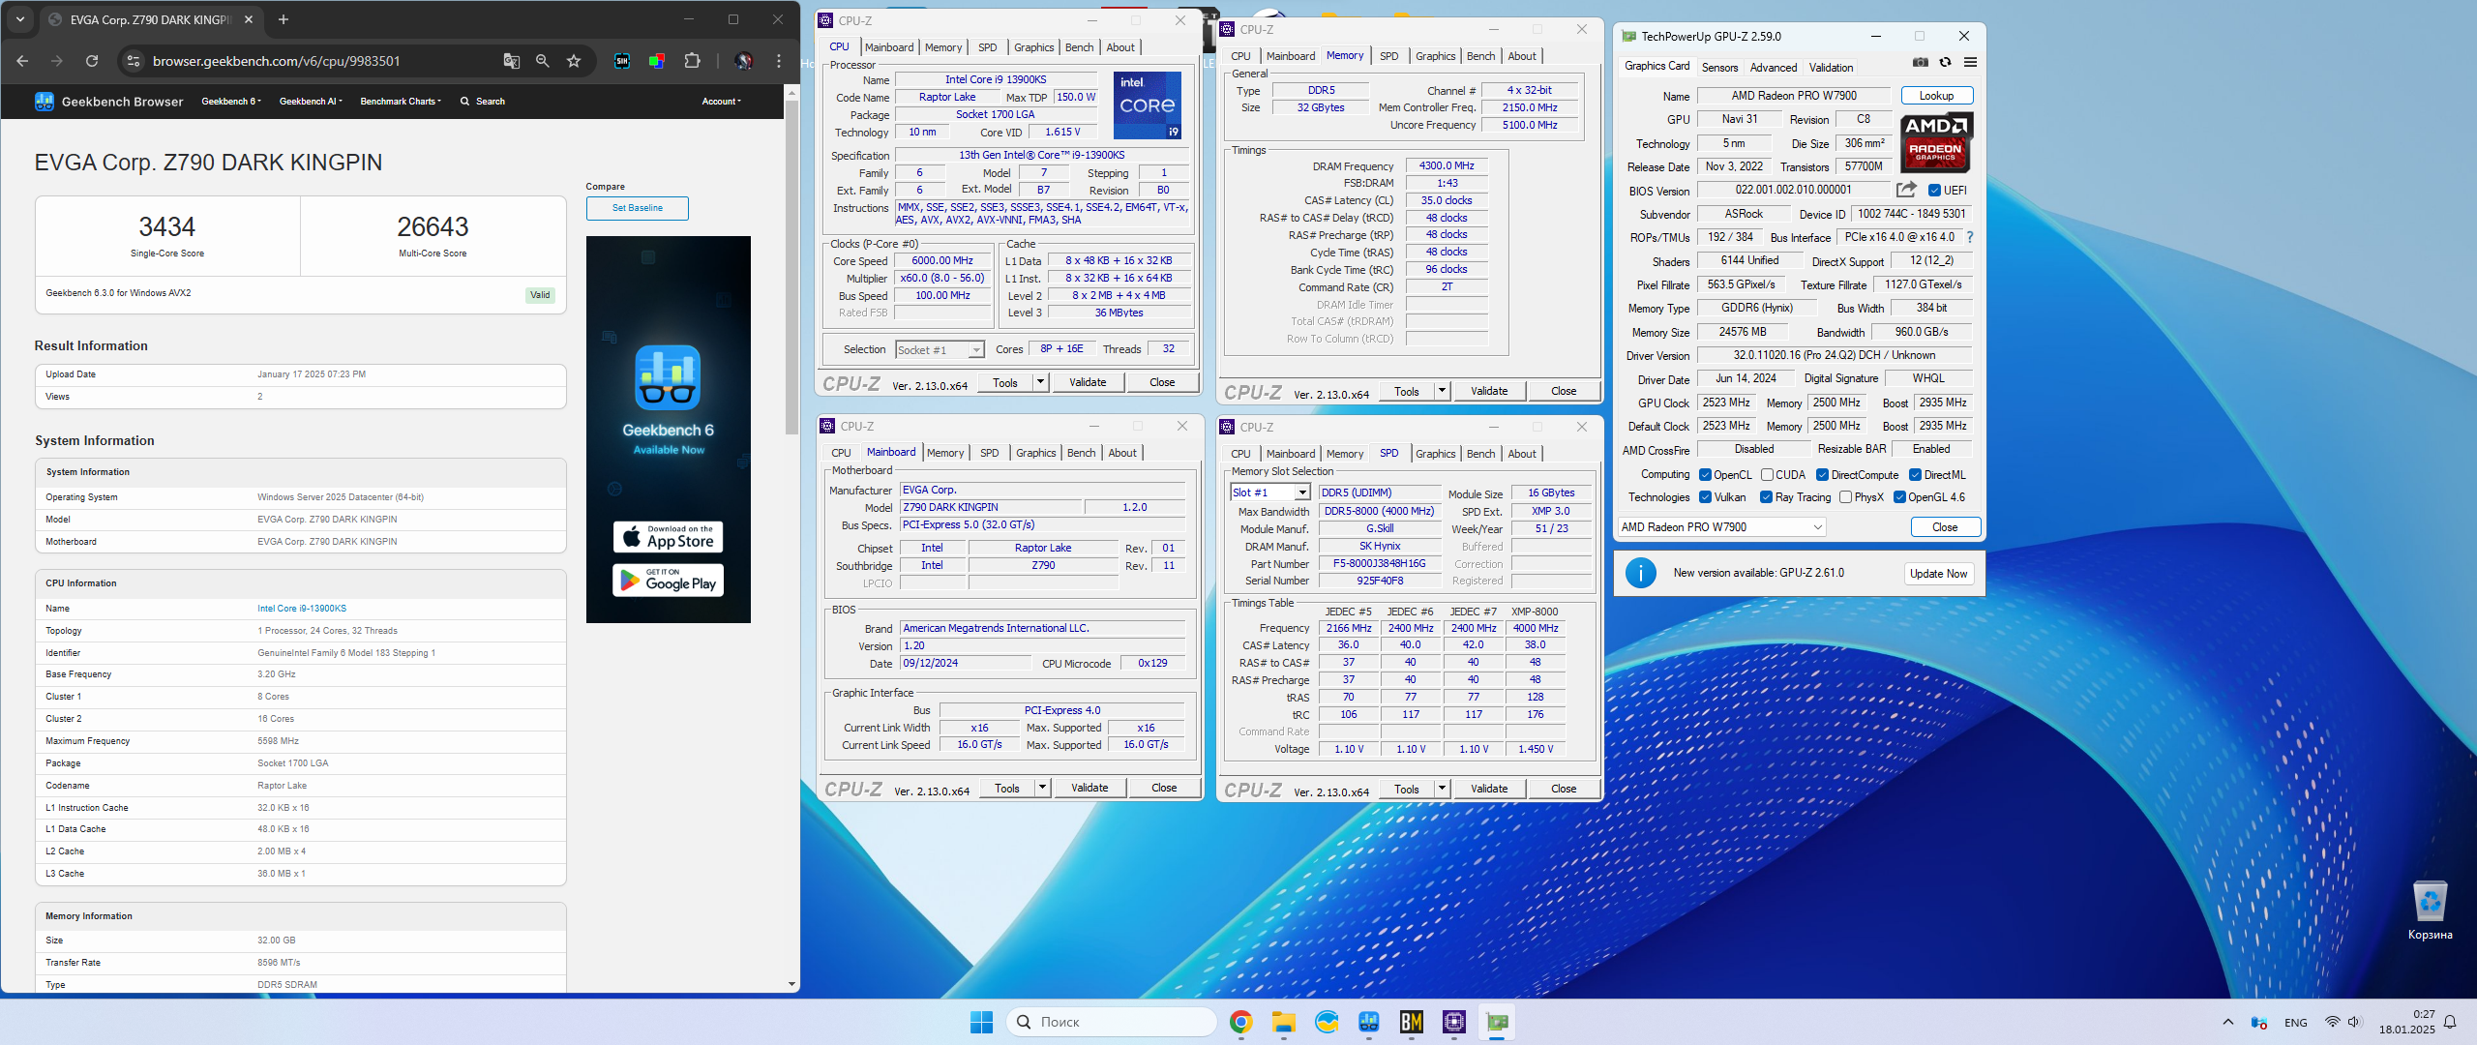Image resolution: width=2477 pixels, height=1045 pixels.
Task: Open the Bench tab in CPU-Z processor window
Action: click(1080, 47)
